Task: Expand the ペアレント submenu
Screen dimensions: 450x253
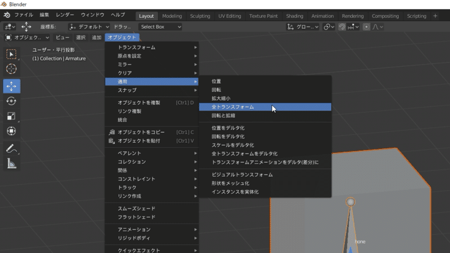Action: [152, 153]
